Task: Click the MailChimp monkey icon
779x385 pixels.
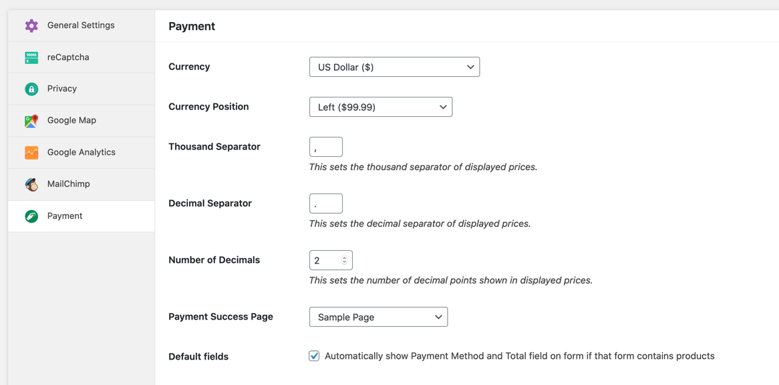Action: tap(31, 184)
